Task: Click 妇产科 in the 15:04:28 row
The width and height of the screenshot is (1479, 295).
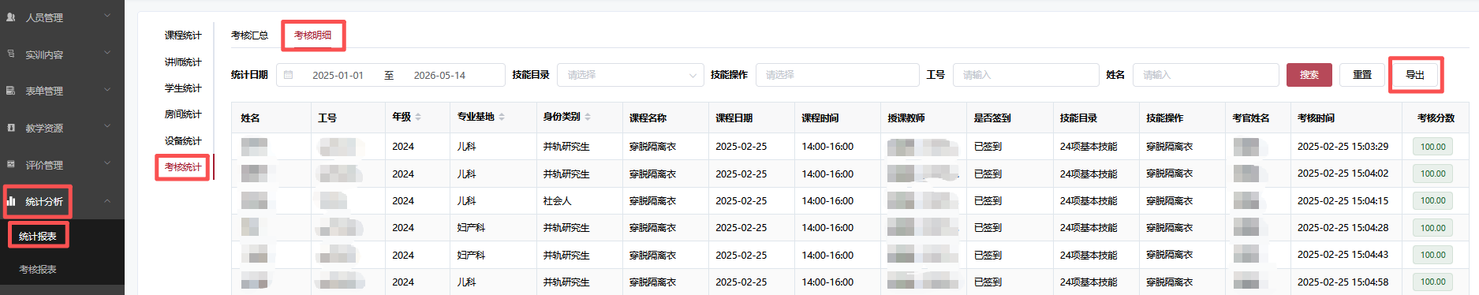Action: click(x=471, y=228)
